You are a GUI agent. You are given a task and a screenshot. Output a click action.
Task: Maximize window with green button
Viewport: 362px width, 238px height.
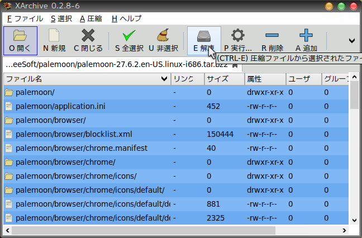point(341,6)
